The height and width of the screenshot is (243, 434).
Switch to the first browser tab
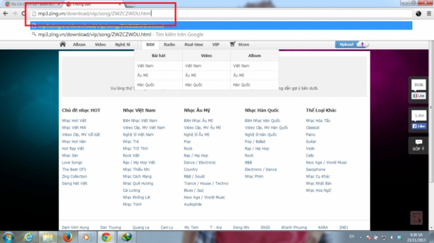click(32, 4)
